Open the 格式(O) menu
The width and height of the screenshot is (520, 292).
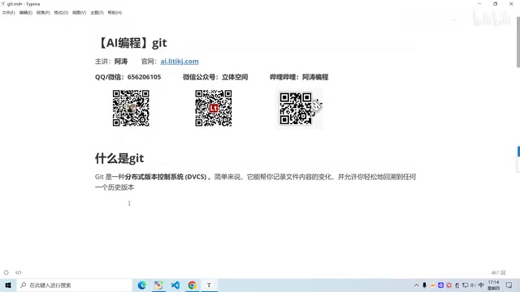pyautogui.click(x=61, y=13)
